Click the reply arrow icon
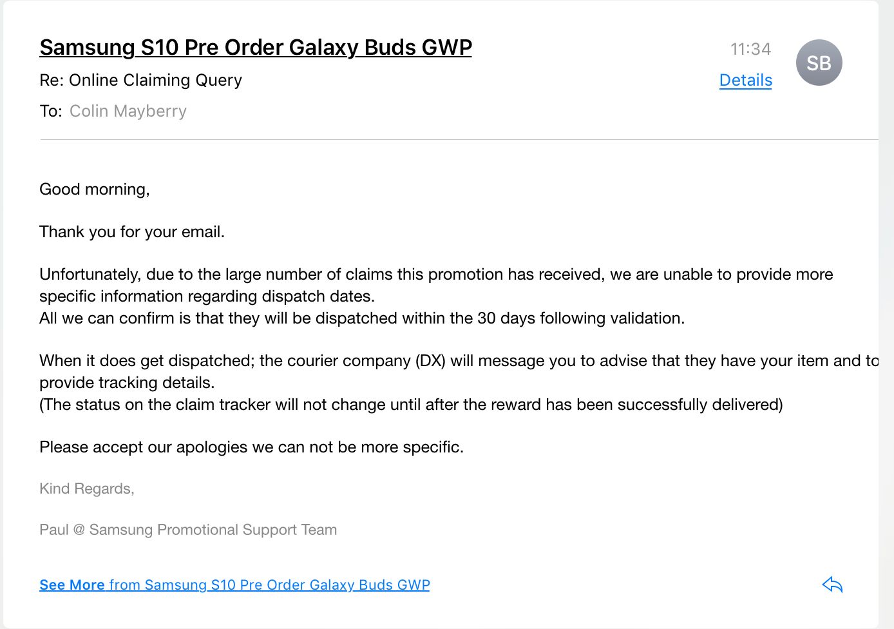The width and height of the screenshot is (894, 629). [832, 585]
